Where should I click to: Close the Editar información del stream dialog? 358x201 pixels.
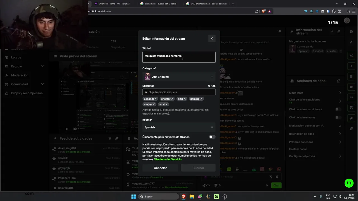click(x=212, y=39)
